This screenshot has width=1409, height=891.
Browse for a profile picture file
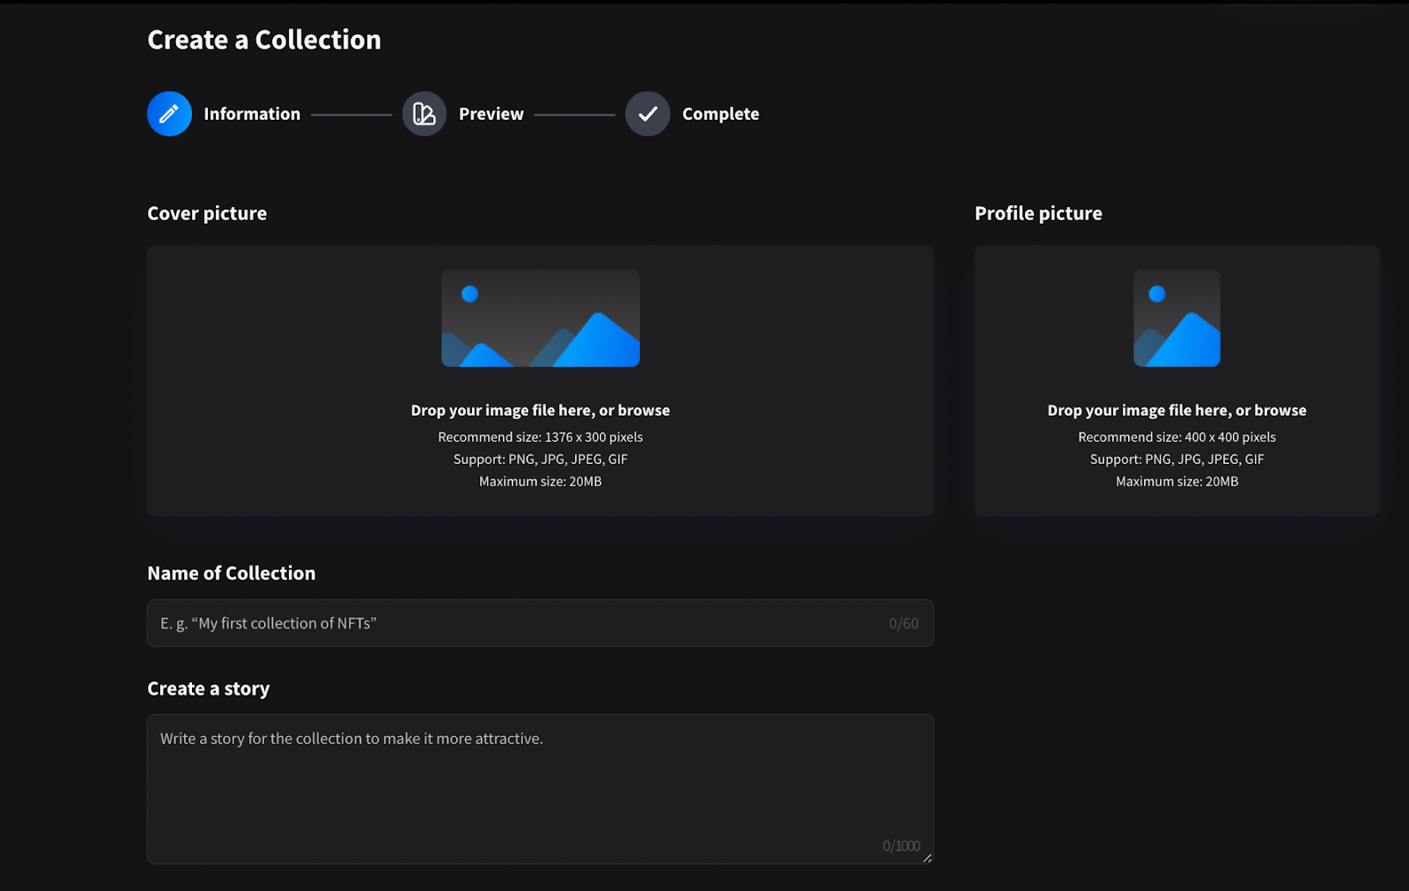tap(1280, 410)
